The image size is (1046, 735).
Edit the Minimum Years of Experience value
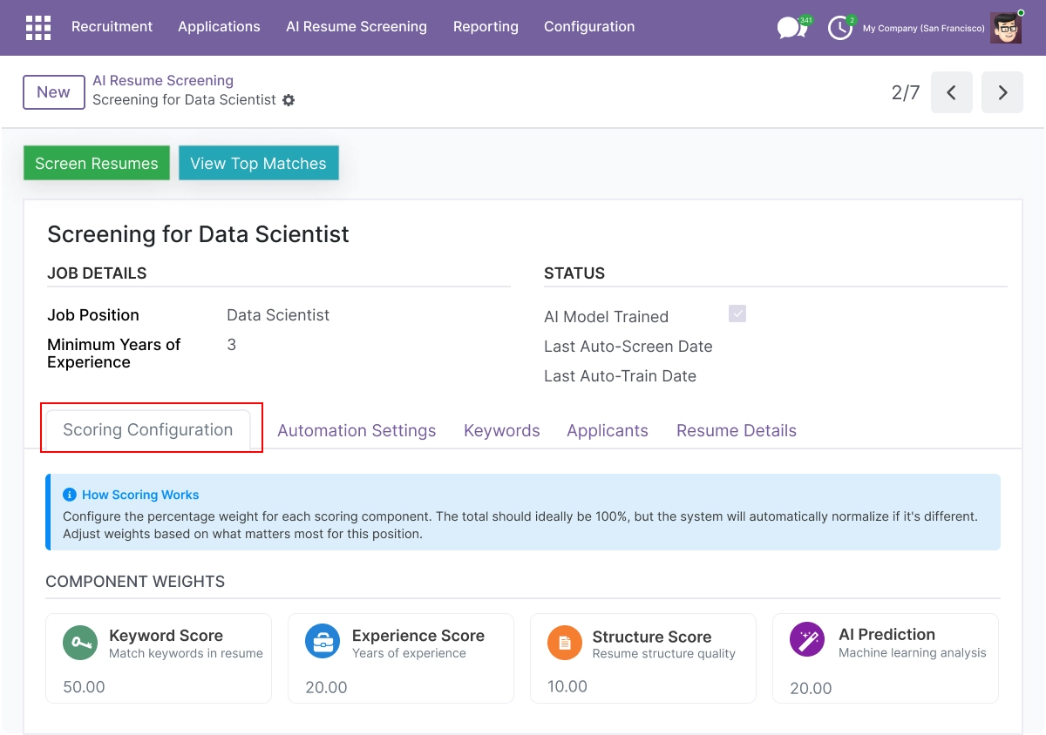[x=232, y=345]
